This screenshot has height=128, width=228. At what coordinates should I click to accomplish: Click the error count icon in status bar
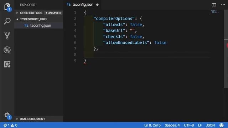tap(5, 125)
